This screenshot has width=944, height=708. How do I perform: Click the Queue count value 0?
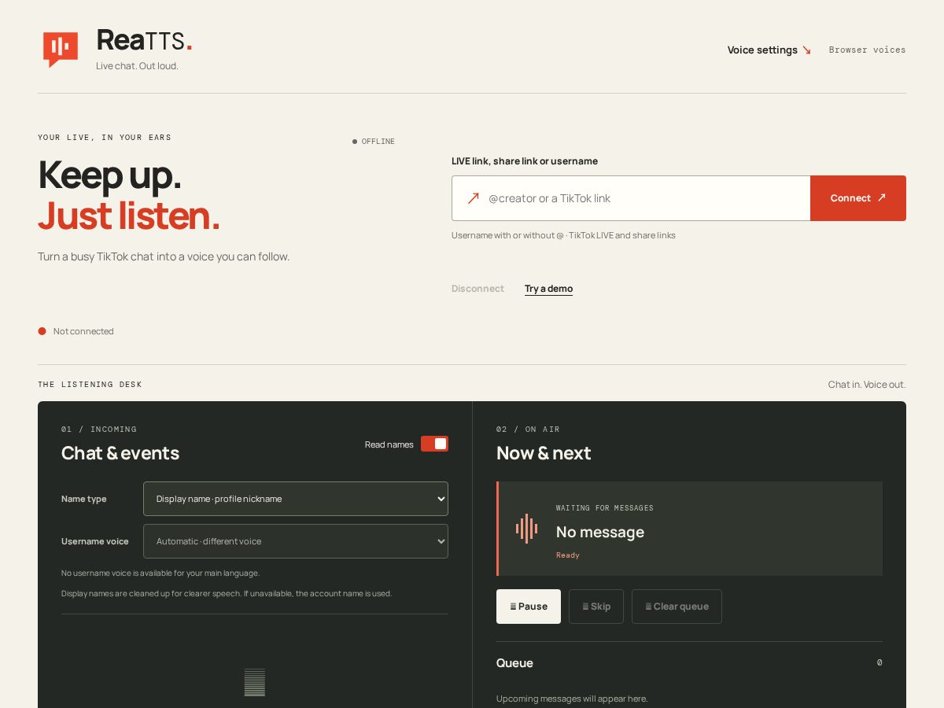point(879,662)
